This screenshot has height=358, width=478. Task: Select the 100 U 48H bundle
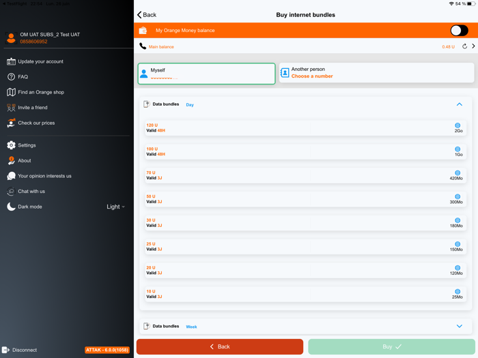[305, 151]
